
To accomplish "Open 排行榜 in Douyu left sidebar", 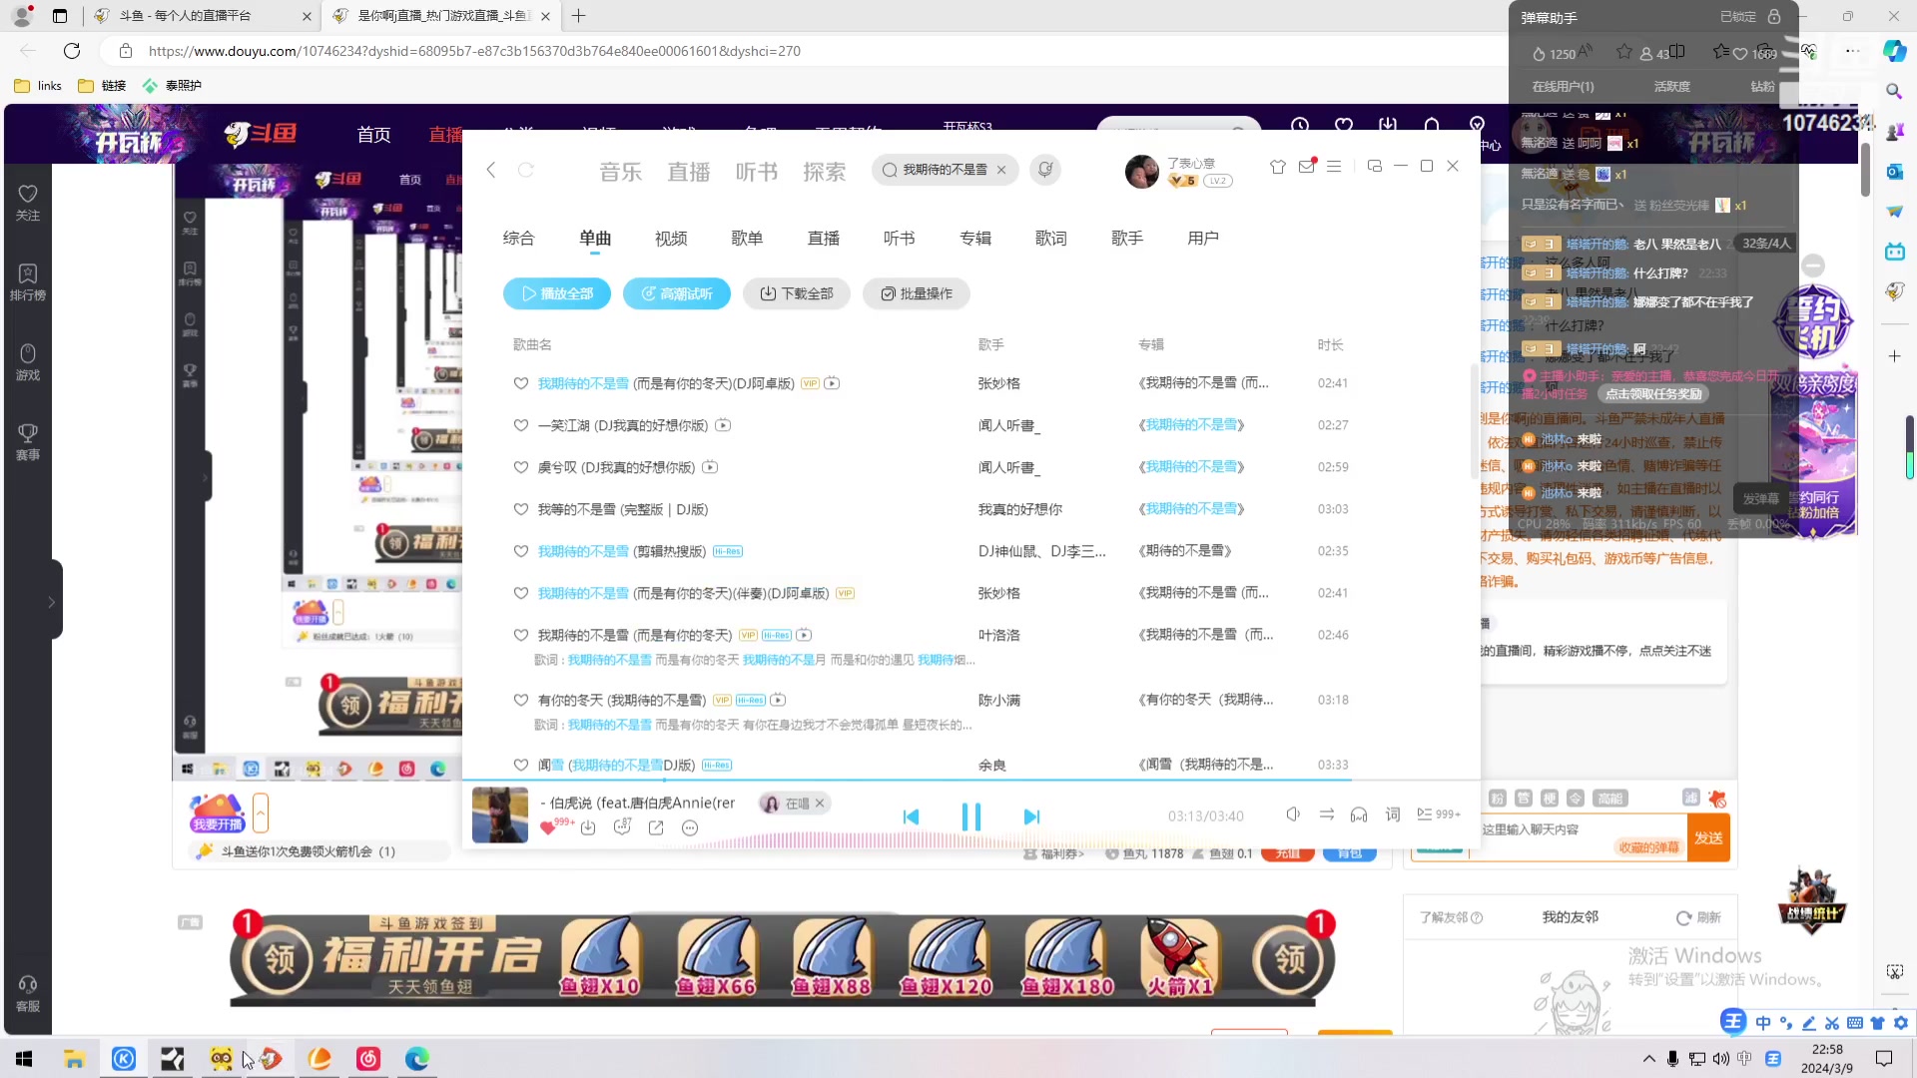I will pos(28,281).
